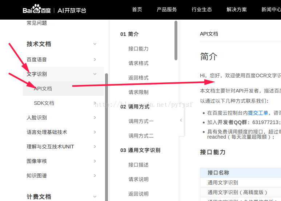The width and height of the screenshot is (281, 201).
Task: Jump to 02 调用方式 in the outline
Action: 135,107
